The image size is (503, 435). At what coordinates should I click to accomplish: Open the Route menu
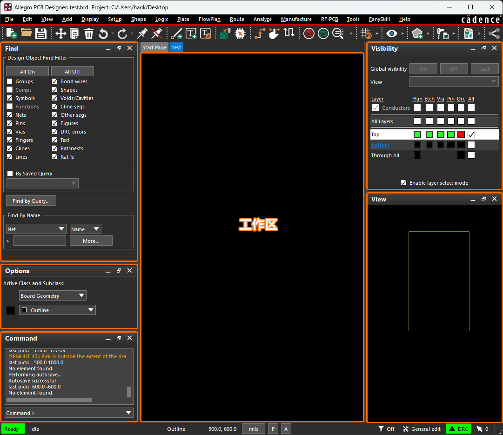[237, 19]
